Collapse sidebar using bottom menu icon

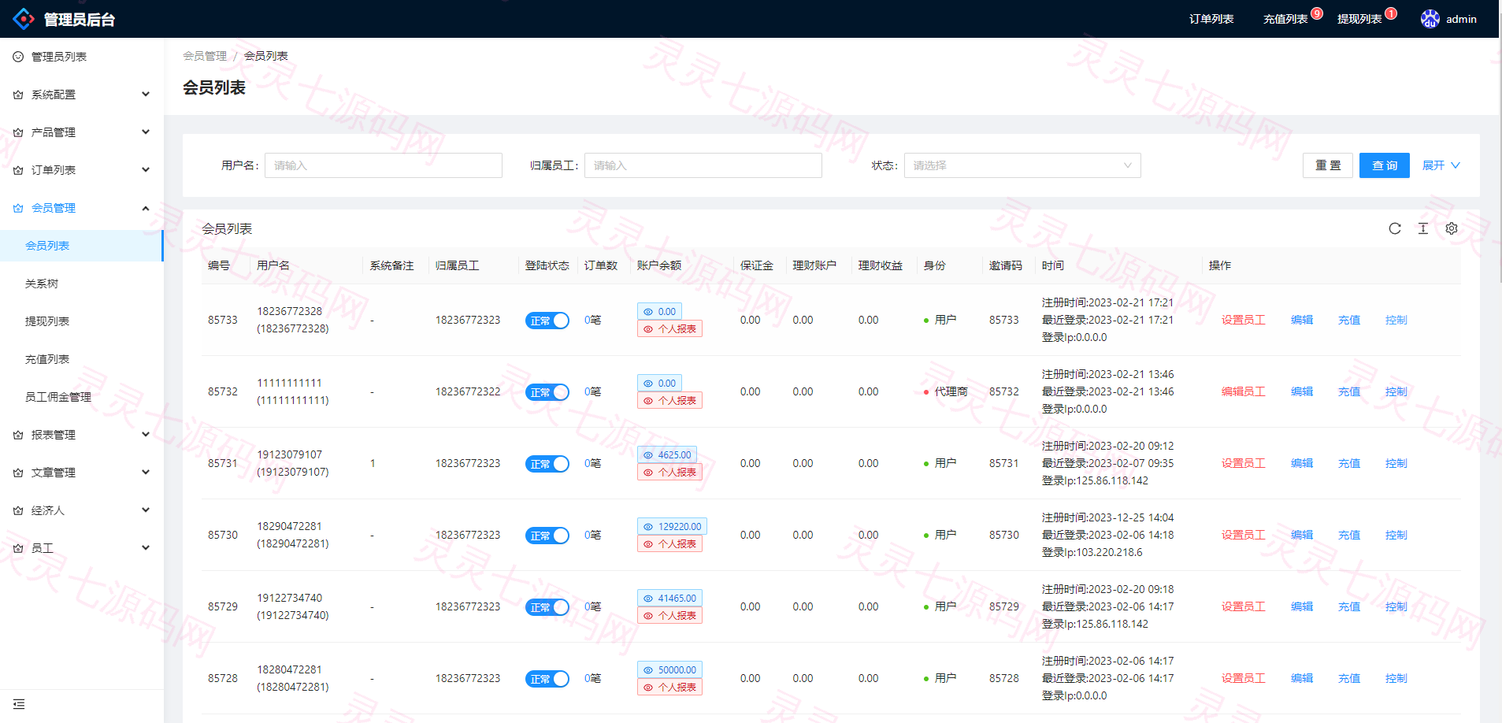click(x=19, y=704)
